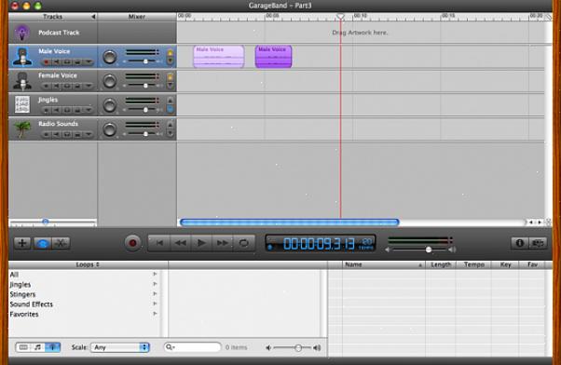Lock the Male Voice track

click(77, 62)
